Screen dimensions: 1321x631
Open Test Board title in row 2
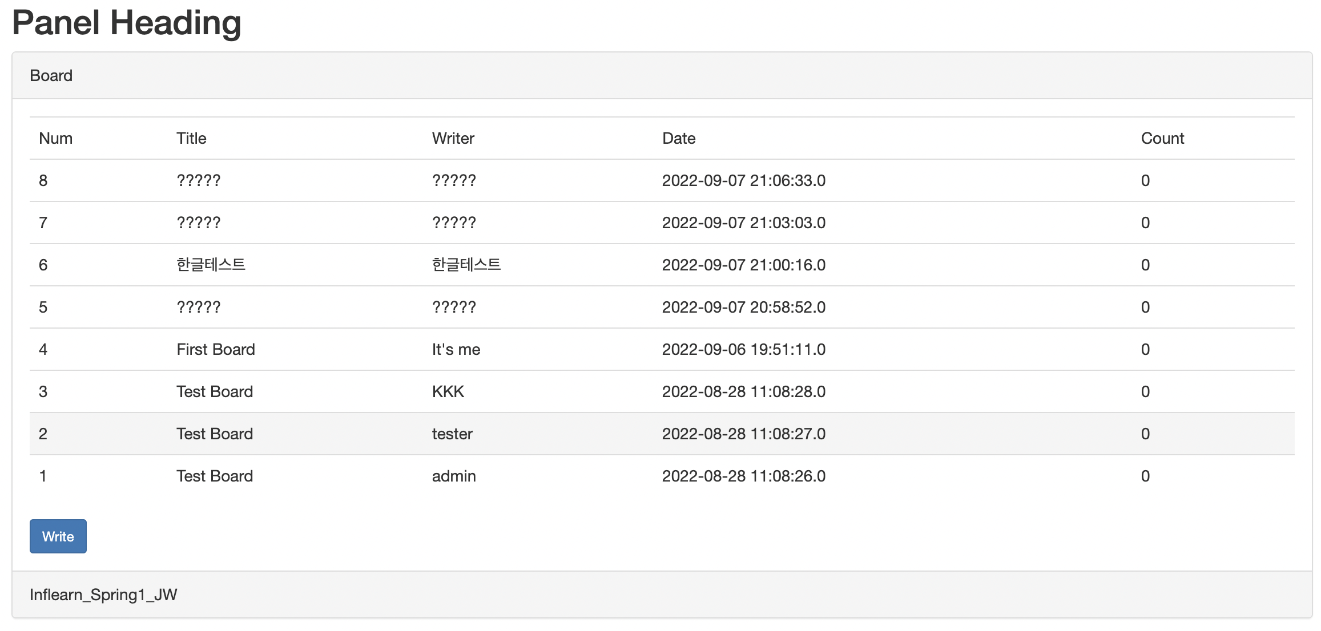click(x=215, y=434)
